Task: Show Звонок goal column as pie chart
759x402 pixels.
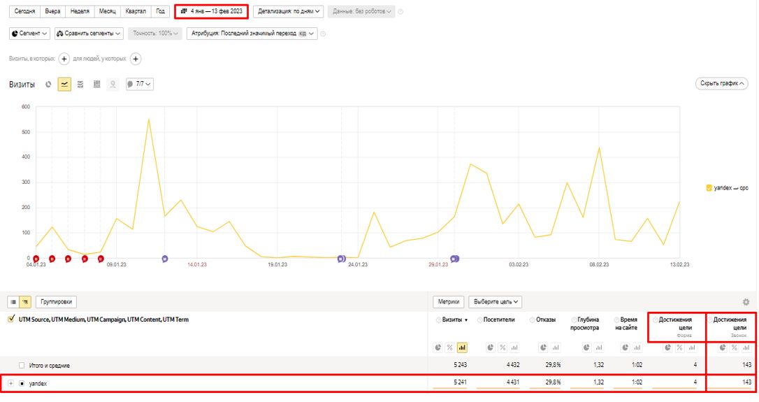Action: click(723, 347)
